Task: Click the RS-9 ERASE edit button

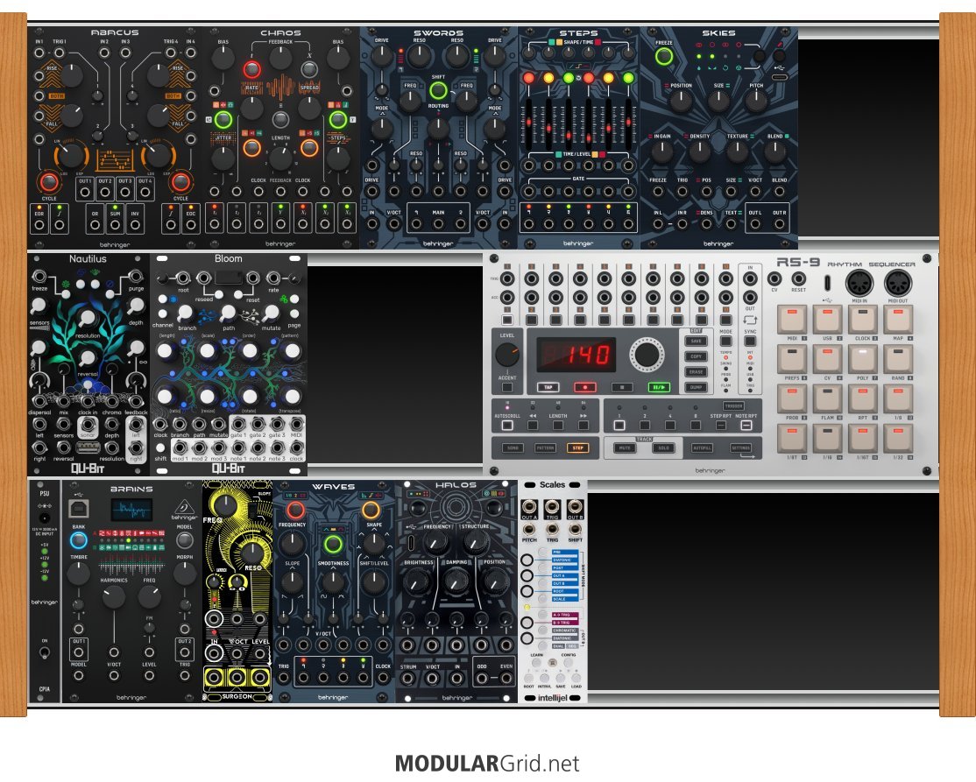Action: point(696,371)
